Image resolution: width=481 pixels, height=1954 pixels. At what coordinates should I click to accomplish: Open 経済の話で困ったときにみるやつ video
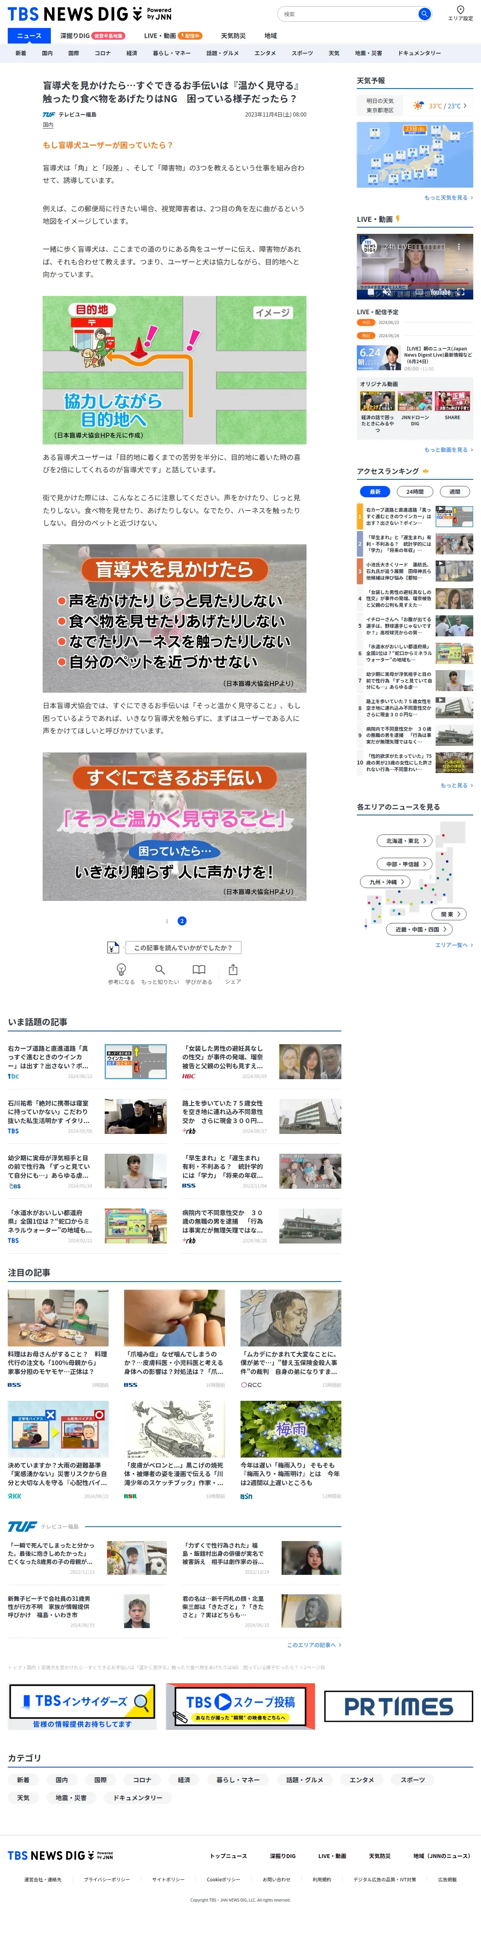pyautogui.click(x=377, y=401)
